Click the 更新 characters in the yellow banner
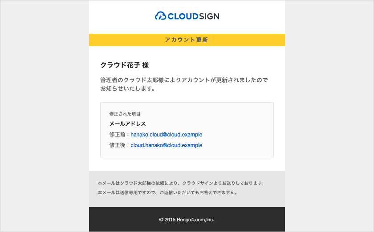Image resolution: width=374 pixels, height=232 pixels. coord(202,40)
